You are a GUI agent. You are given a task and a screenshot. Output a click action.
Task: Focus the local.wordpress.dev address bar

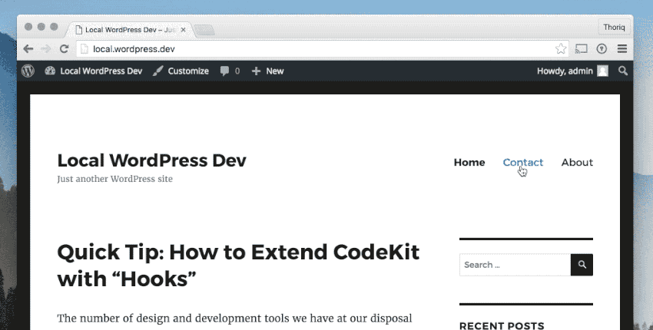323,49
